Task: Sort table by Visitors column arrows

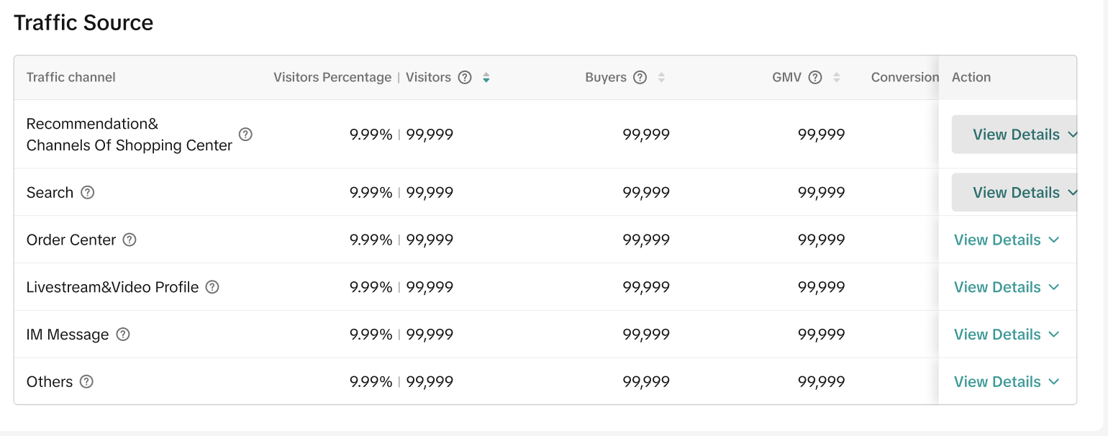Action: [x=486, y=78]
